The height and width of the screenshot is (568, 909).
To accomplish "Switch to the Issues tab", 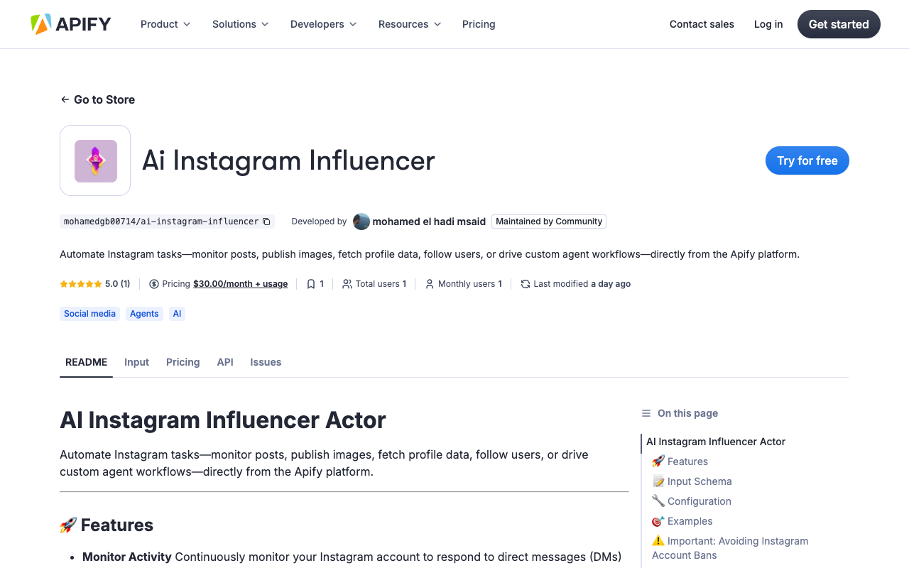I will pos(266,362).
